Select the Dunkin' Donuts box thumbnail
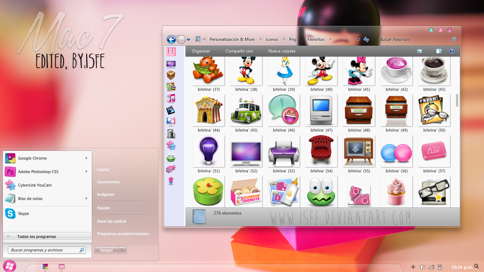484x272 pixels. [246, 192]
